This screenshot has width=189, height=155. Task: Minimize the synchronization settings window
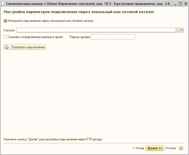point(174,4)
